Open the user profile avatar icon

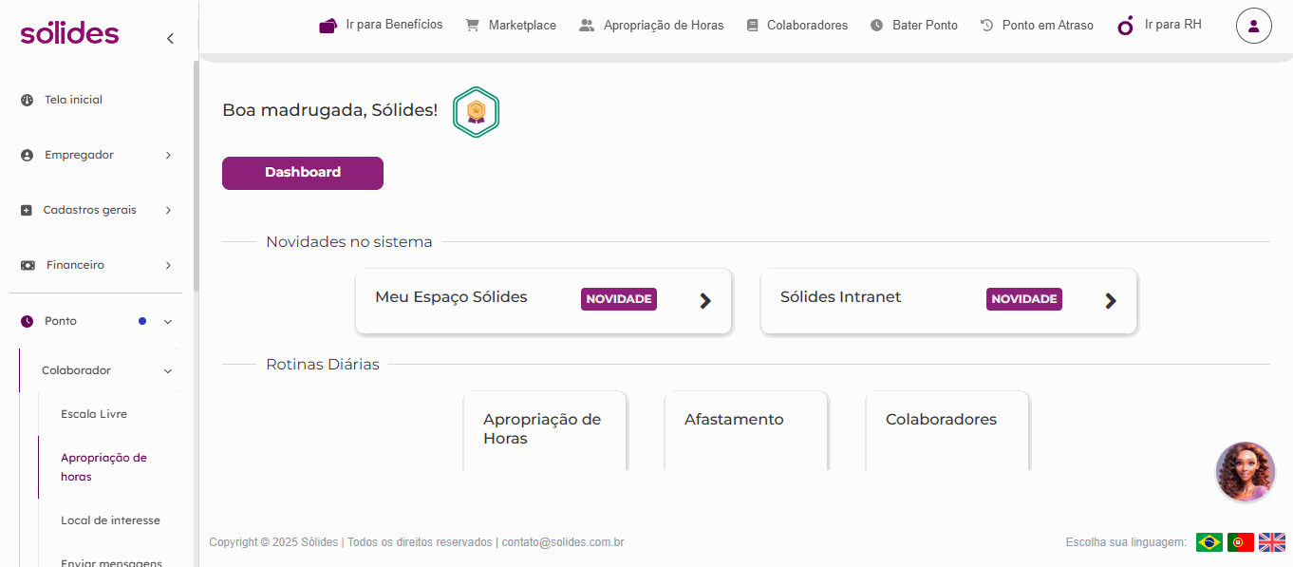tap(1253, 26)
